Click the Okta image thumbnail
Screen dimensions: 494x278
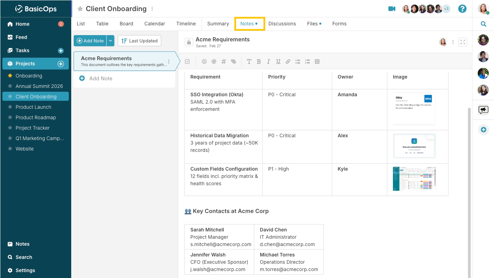(x=414, y=109)
